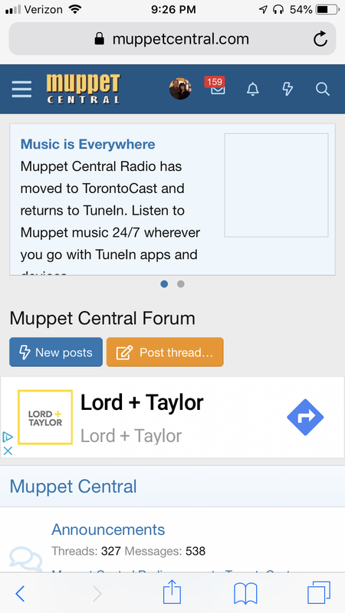This screenshot has width=345, height=613.
Task: Tap the Post thread button
Action: click(165, 352)
